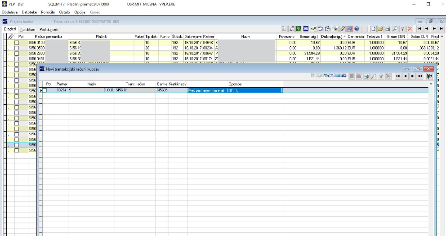Click the paperclip column header in Prejem banke grid
This screenshot has height=236, width=446.
click(10, 37)
